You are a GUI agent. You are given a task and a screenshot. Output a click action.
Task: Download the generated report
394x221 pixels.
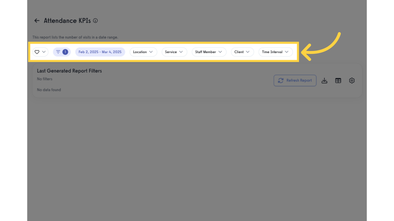click(324, 81)
